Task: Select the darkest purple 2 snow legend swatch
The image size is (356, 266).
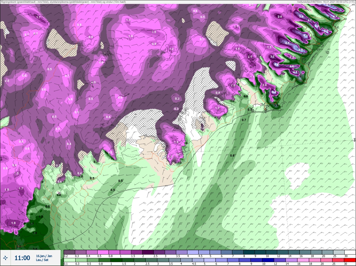Action: (x=148, y=252)
